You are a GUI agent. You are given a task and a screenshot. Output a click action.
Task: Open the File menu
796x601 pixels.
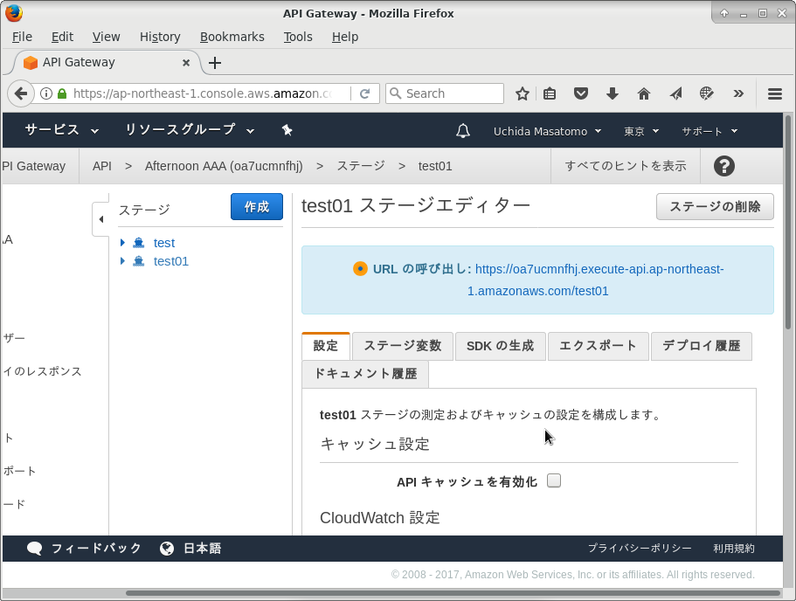[22, 37]
